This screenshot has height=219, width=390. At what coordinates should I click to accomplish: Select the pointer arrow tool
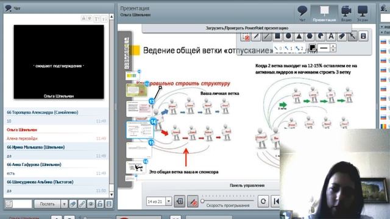pyautogui.click(x=352, y=36)
